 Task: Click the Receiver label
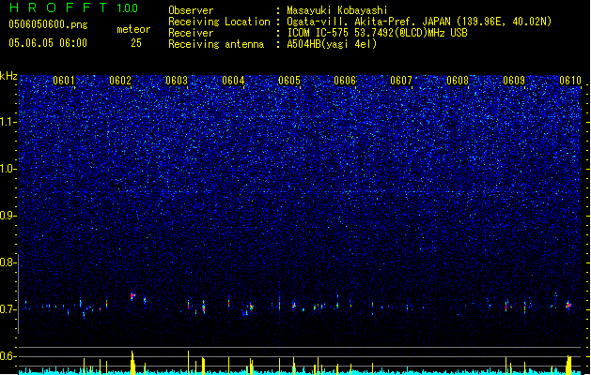point(191,33)
